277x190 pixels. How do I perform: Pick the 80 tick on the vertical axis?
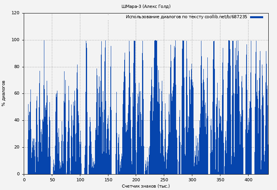coord(17,67)
